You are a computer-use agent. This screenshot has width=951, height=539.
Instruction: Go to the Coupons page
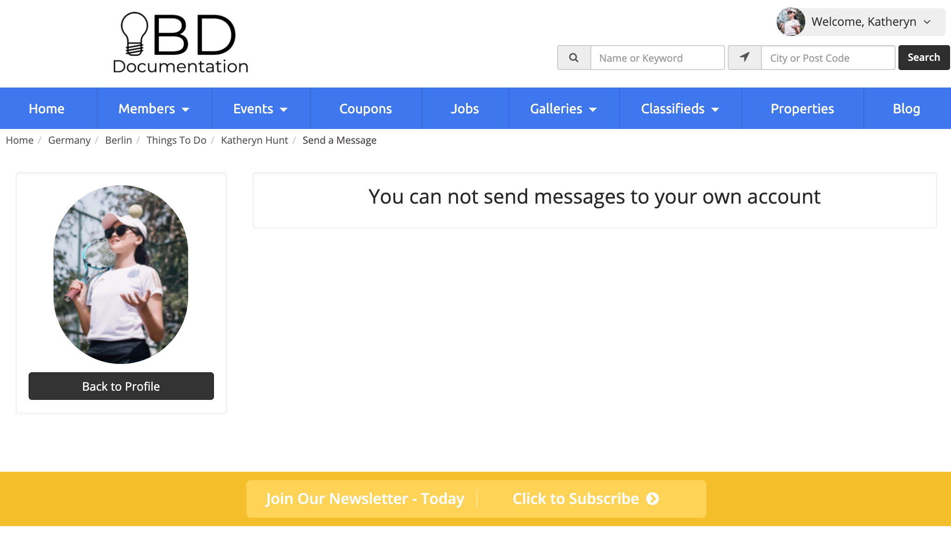(x=366, y=109)
